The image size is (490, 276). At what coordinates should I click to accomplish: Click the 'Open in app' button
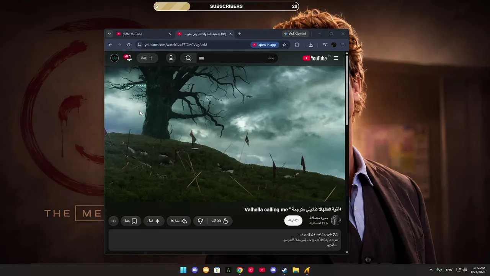pos(264,45)
